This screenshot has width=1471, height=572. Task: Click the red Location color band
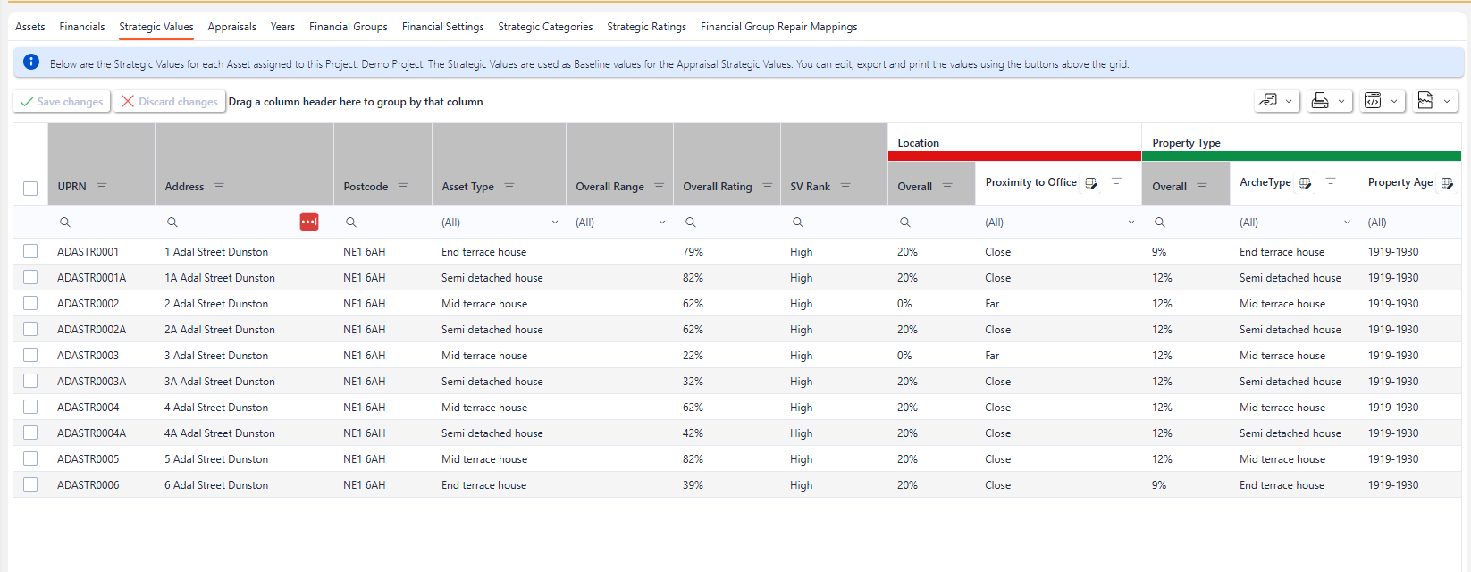coord(1014,156)
